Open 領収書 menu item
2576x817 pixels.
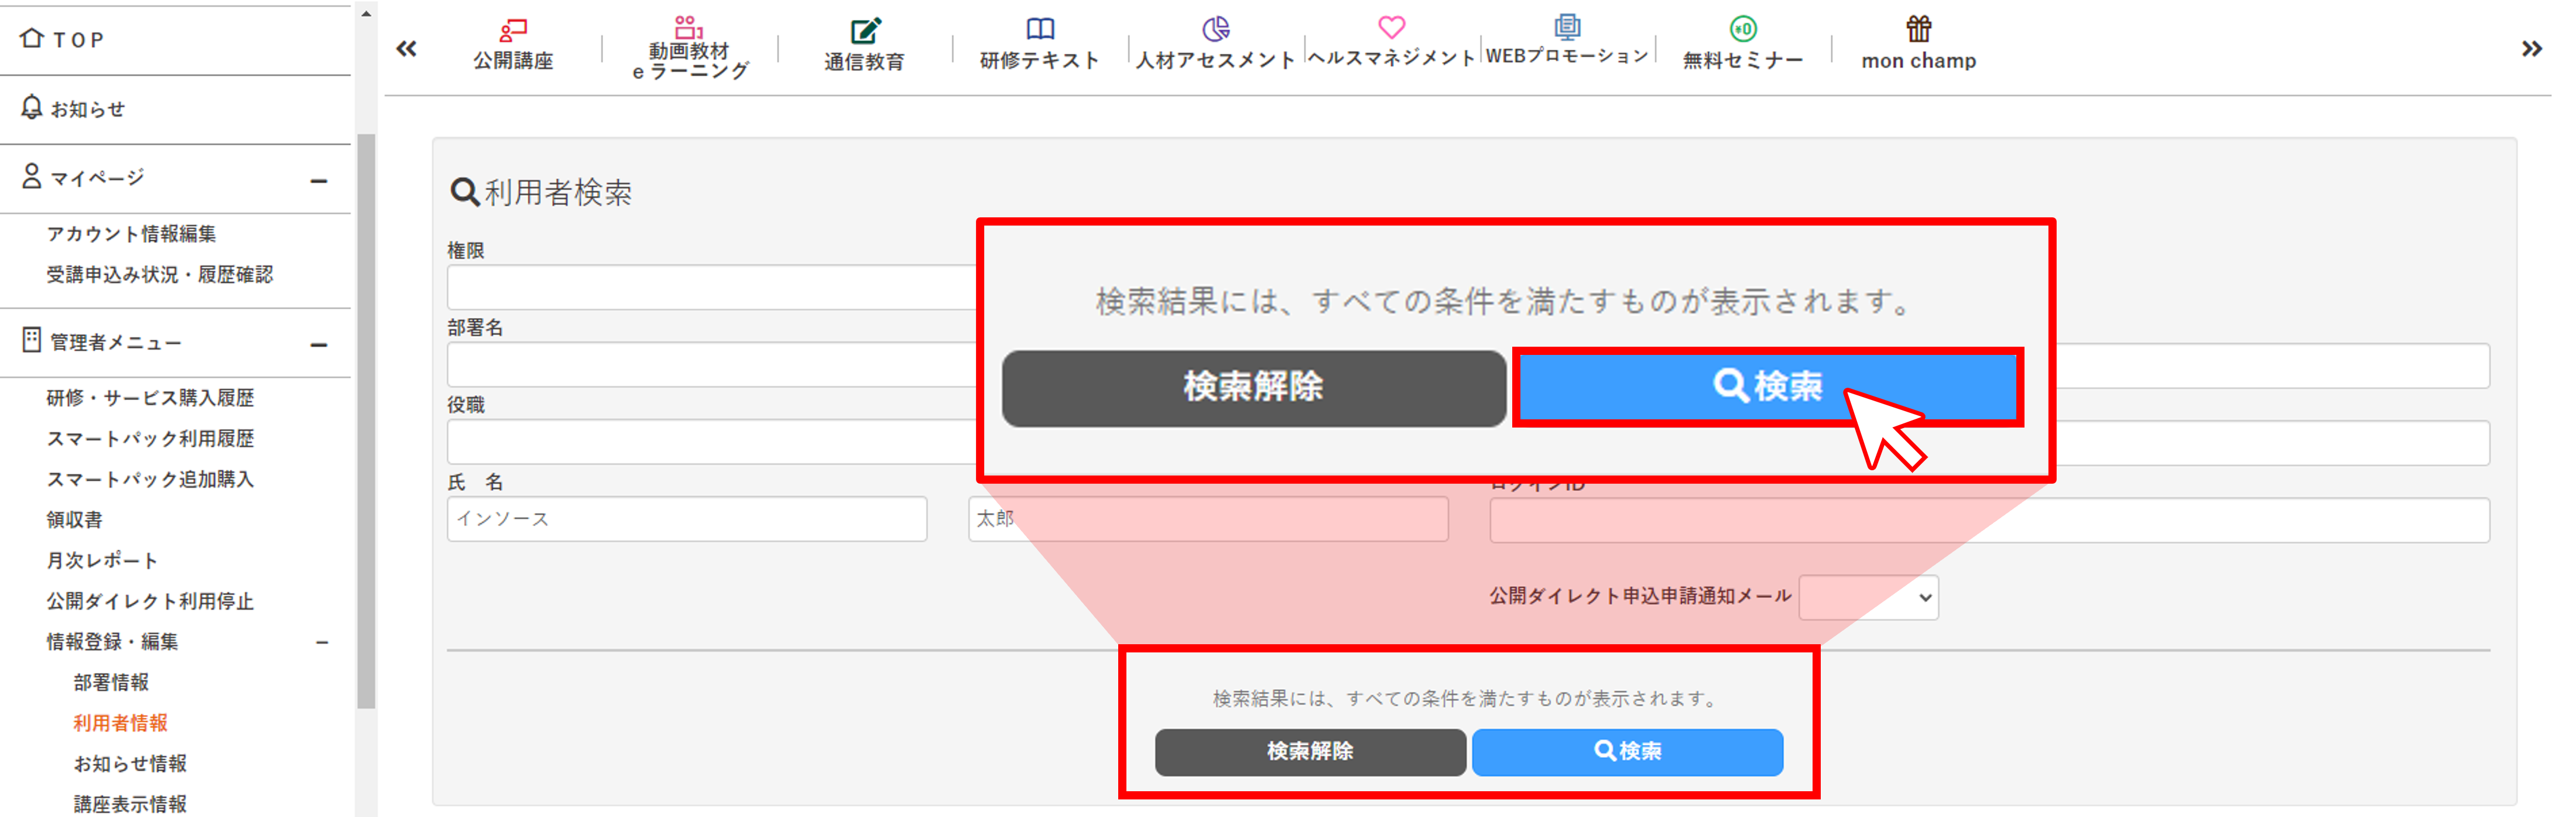point(74,519)
